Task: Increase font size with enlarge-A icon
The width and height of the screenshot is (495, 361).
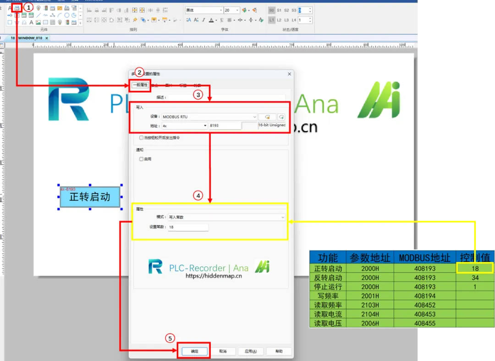Action: click(188, 20)
